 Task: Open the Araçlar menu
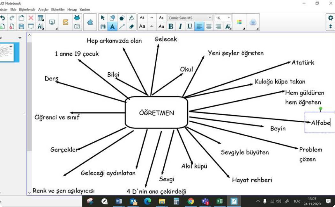tap(43, 10)
